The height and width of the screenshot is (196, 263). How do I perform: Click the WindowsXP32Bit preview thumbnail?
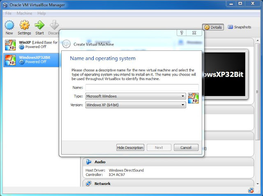click(x=226, y=74)
